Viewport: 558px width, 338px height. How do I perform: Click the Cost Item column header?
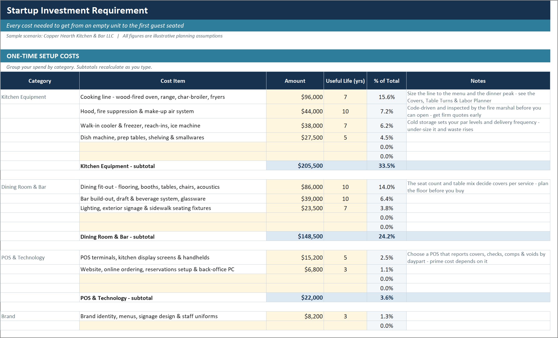click(173, 81)
